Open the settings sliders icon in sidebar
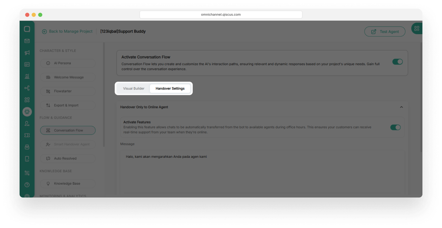The height and width of the screenshot is (228, 442). pyautogui.click(x=27, y=173)
